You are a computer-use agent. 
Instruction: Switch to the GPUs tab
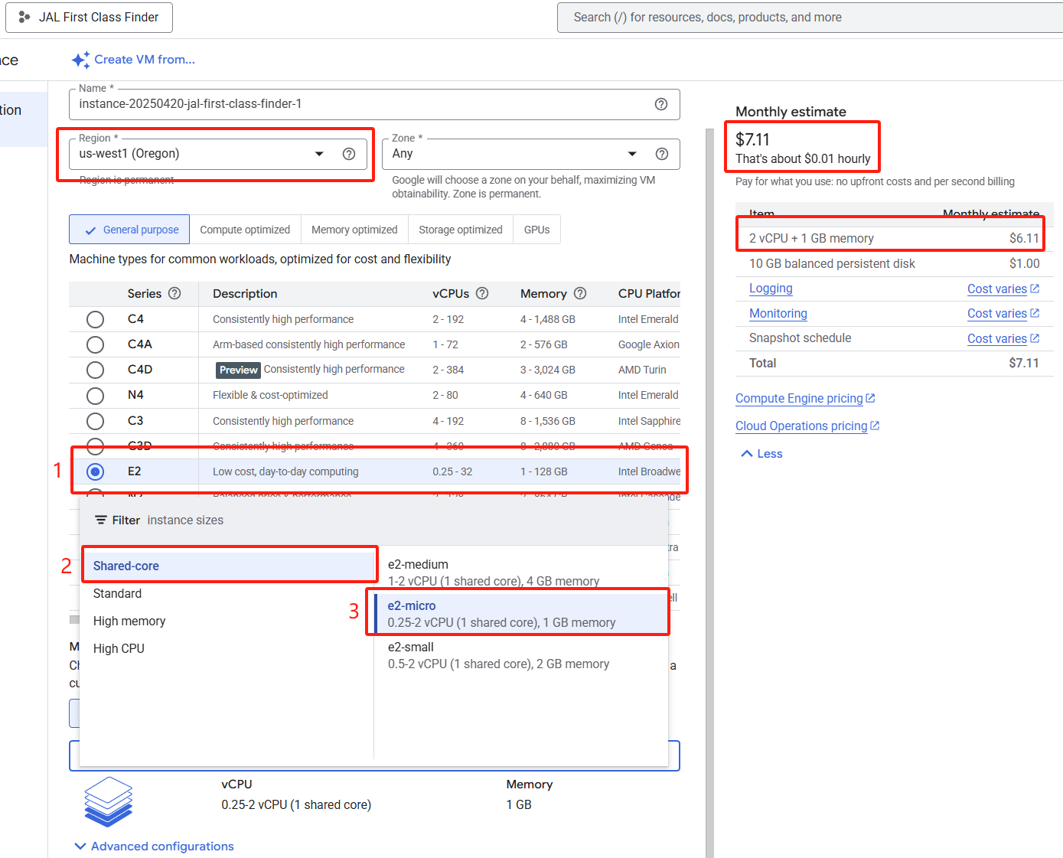536,230
